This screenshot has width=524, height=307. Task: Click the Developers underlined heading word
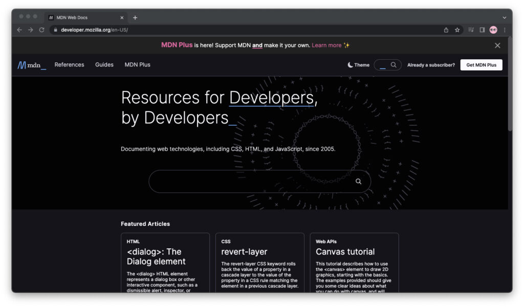(271, 98)
